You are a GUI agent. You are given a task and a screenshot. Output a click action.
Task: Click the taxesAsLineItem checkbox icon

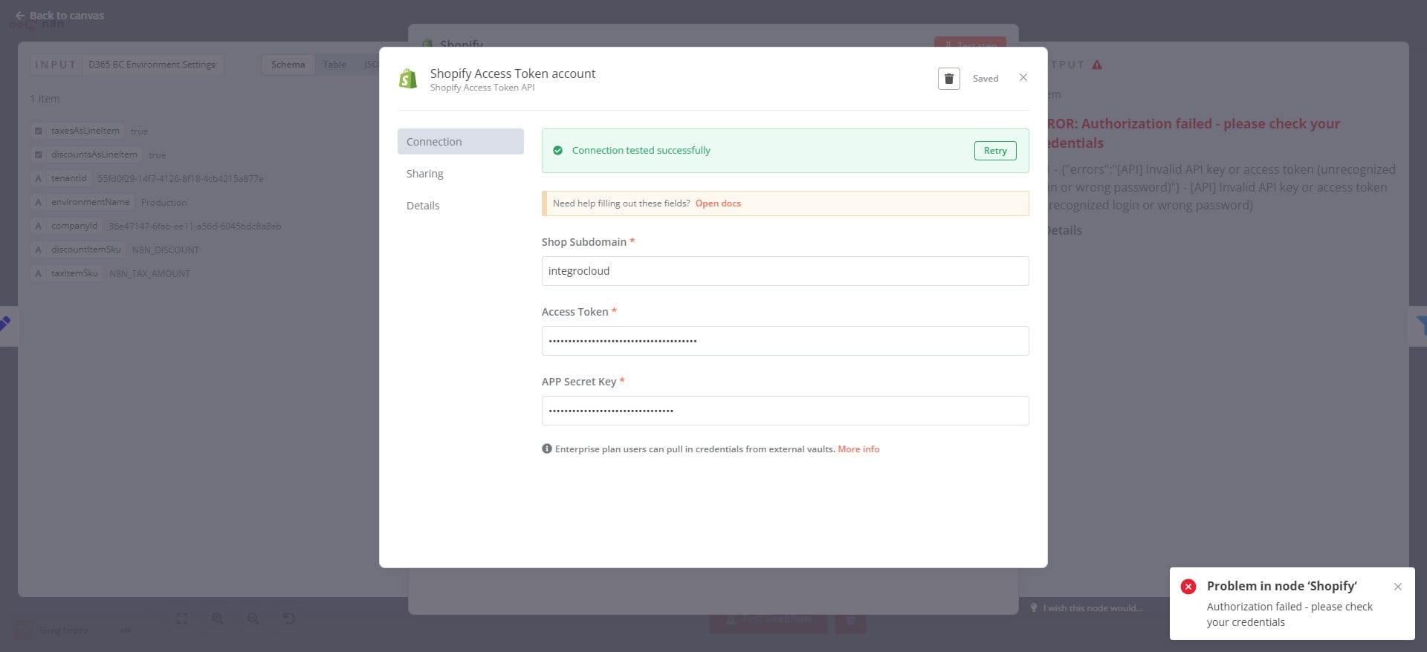39,131
